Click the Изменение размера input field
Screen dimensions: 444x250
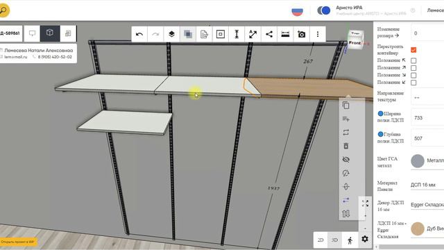[x=427, y=33]
